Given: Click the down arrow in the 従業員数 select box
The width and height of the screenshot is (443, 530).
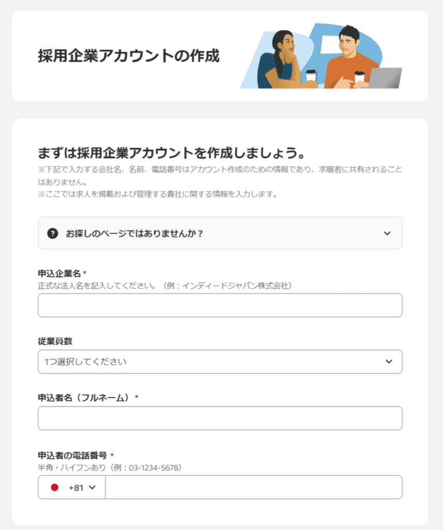Looking at the screenshot, I should click(389, 361).
